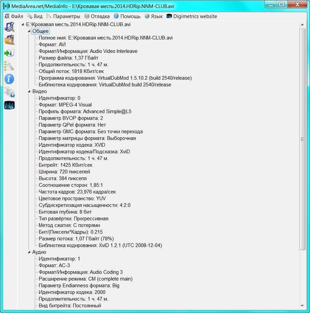The height and width of the screenshot is (313, 310).
Task: Click the Open Folder sidebar icon
Action: point(9,40)
